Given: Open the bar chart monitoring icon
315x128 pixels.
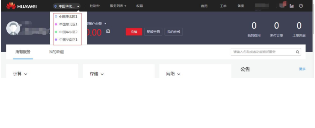Looking at the screenshot, I should [x=292, y=6].
